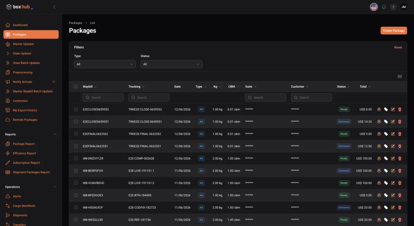Click the Waybill search field
The height and width of the screenshot is (226, 414).
tap(103, 97)
